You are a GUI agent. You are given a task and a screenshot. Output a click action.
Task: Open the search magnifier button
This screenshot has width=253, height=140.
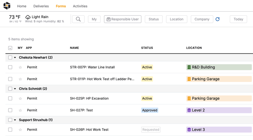[78, 19]
